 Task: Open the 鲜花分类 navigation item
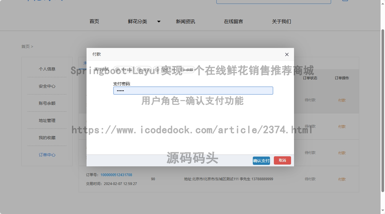coord(138,21)
